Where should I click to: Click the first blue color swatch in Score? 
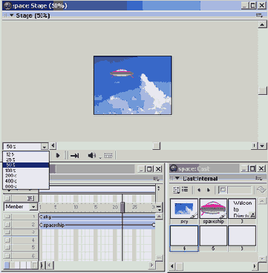tap(7, 266)
